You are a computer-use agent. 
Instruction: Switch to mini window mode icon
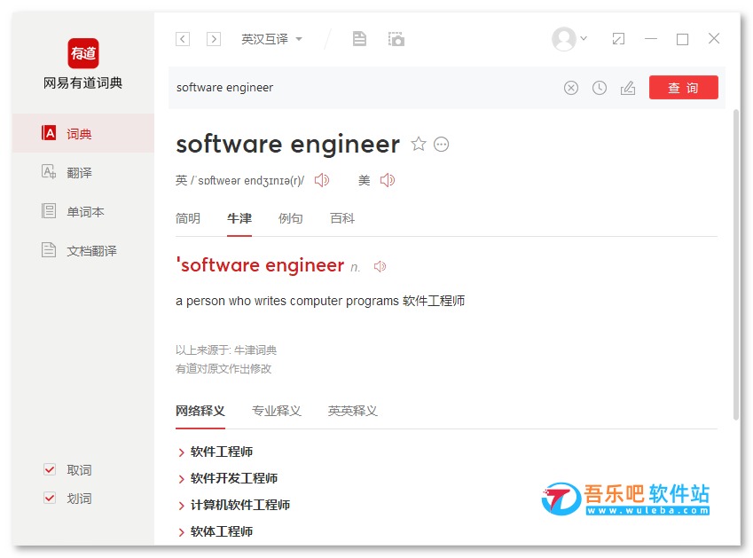(618, 38)
